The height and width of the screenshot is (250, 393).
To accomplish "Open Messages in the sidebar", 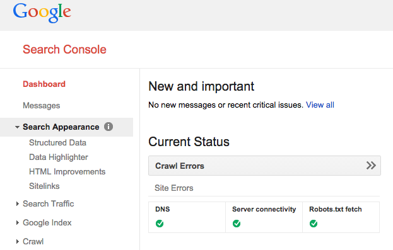I will [42, 106].
